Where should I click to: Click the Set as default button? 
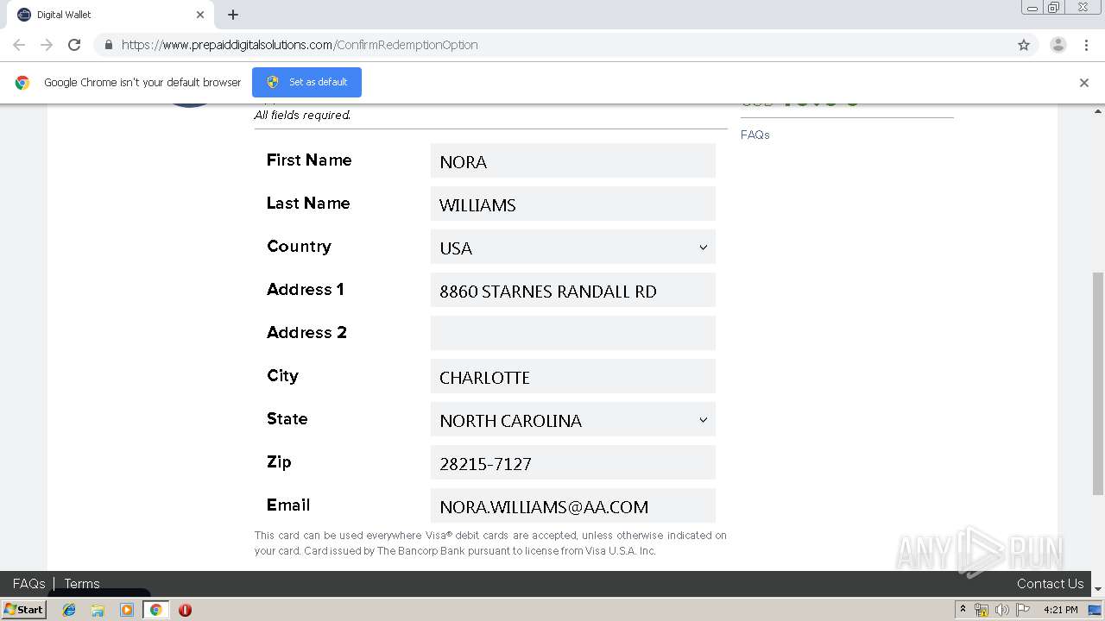306,82
